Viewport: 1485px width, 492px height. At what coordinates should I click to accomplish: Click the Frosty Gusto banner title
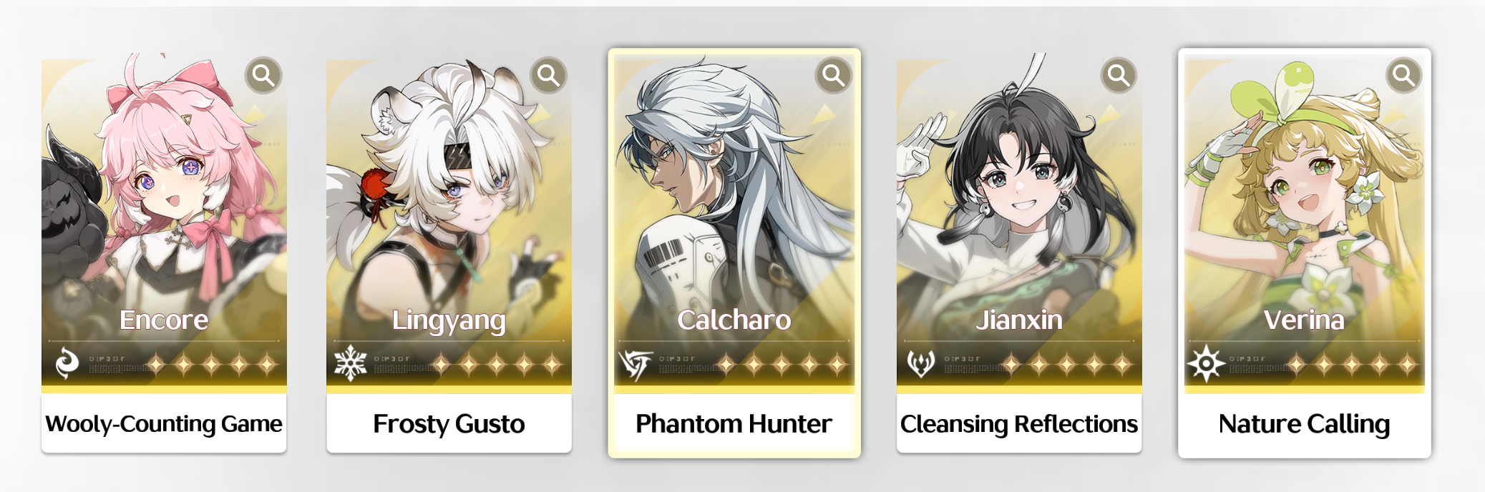pos(449,424)
